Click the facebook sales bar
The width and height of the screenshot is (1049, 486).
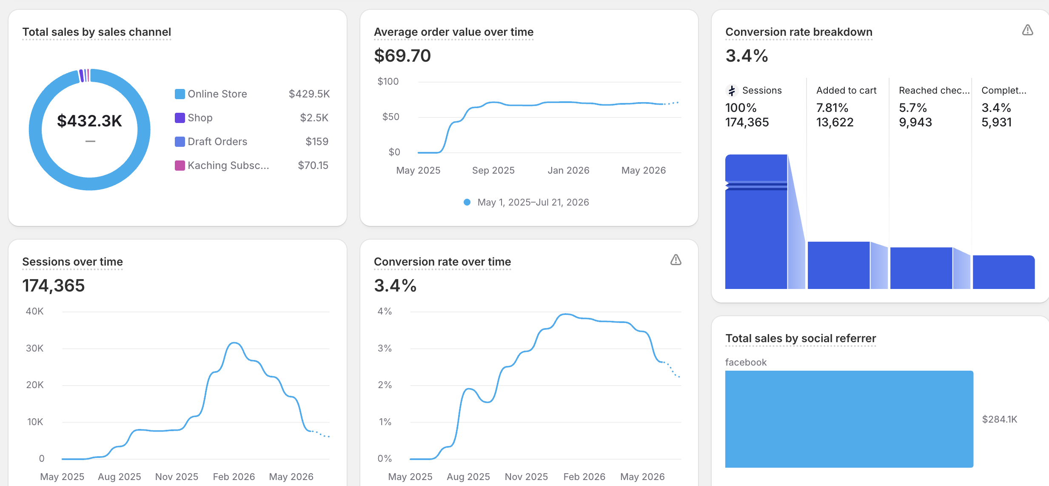point(849,419)
